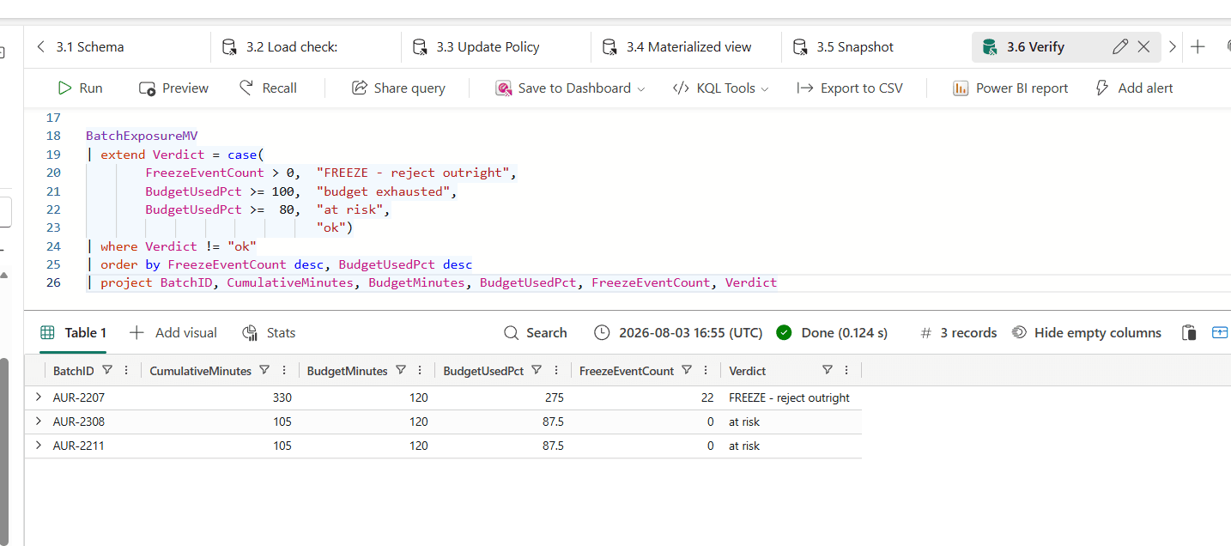Rename the 3.6 Verify tab with pencil icon
The width and height of the screenshot is (1231, 546).
coord(1119,47)
